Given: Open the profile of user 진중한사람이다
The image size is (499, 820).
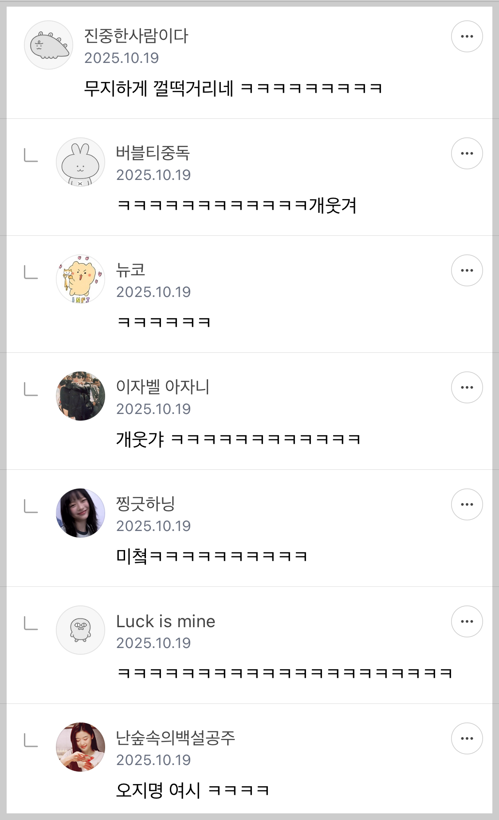Looking at the screenshot, I should tap(136, 36).
